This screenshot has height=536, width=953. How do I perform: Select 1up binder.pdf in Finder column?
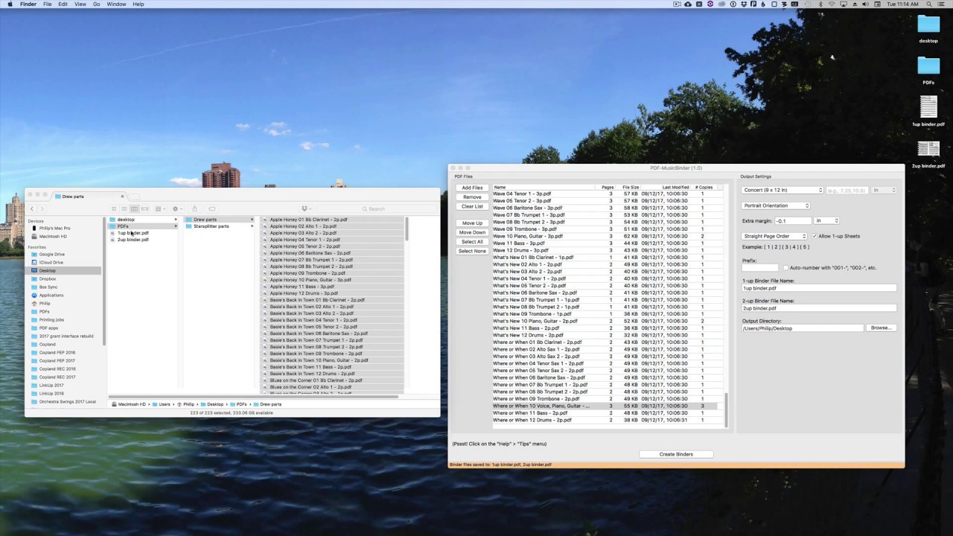133,233
